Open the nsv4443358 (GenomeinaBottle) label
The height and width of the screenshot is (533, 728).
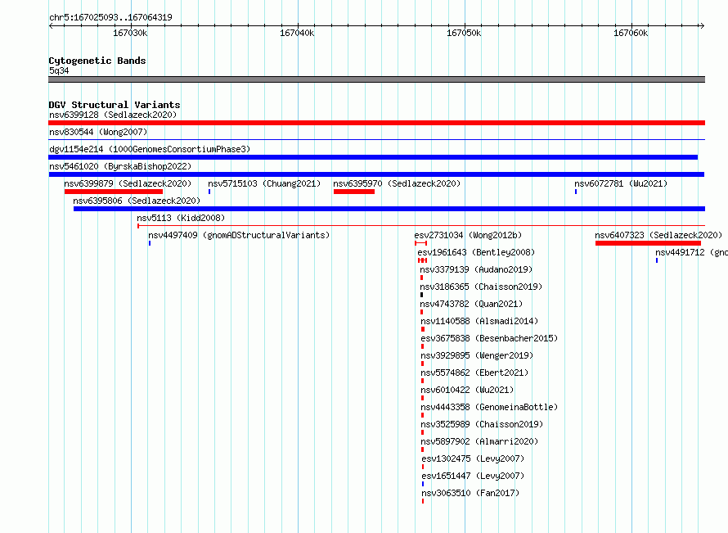[x=489, y=407]
